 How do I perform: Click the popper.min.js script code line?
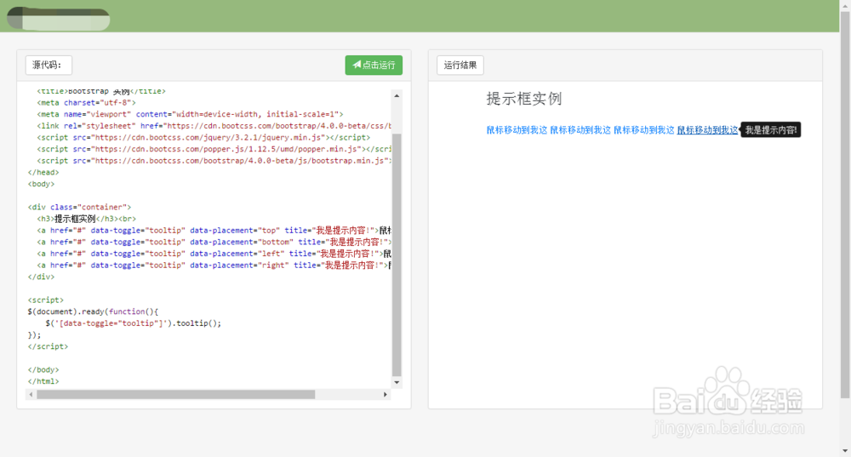pyautogui.click(x=214, y=149)
